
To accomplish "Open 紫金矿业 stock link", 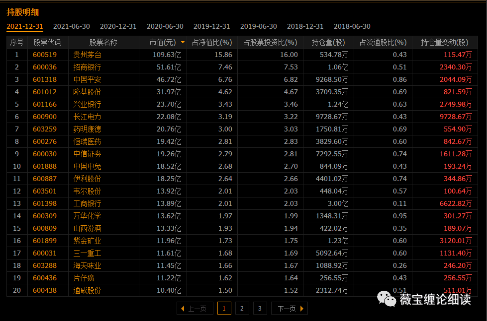I will coord(87,241).
